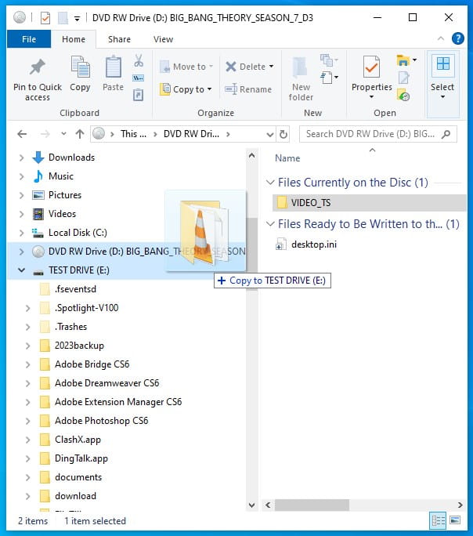Collapse the Files Currently on the Disc group
Viewport: 473px width, 536px height.
coord(269,183)
